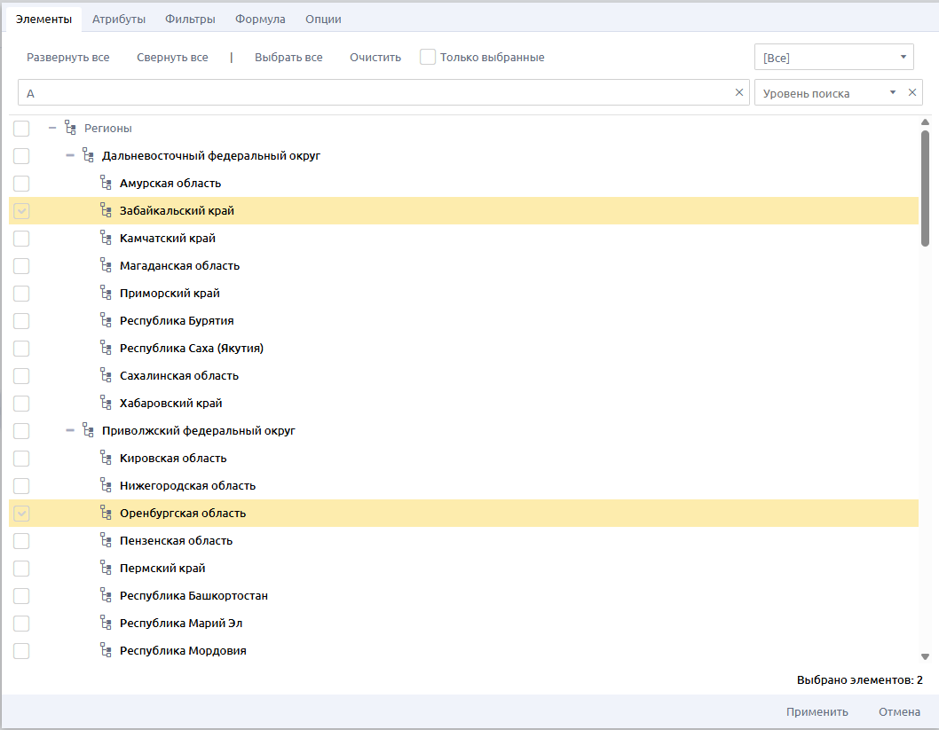This screenshot has width=939, height=730.
Task: Collapse the Приволжский федеральный округ branch
Action: click(70, 431)
